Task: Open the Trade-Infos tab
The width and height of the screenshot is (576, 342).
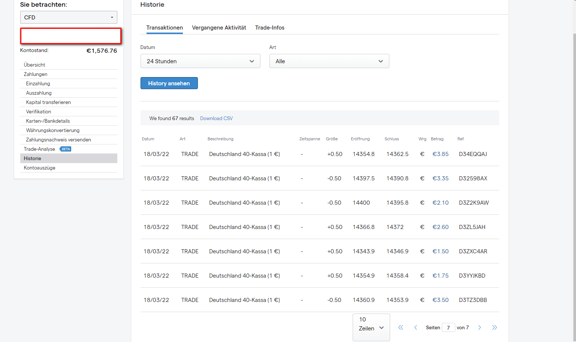Action: (269, 28)
